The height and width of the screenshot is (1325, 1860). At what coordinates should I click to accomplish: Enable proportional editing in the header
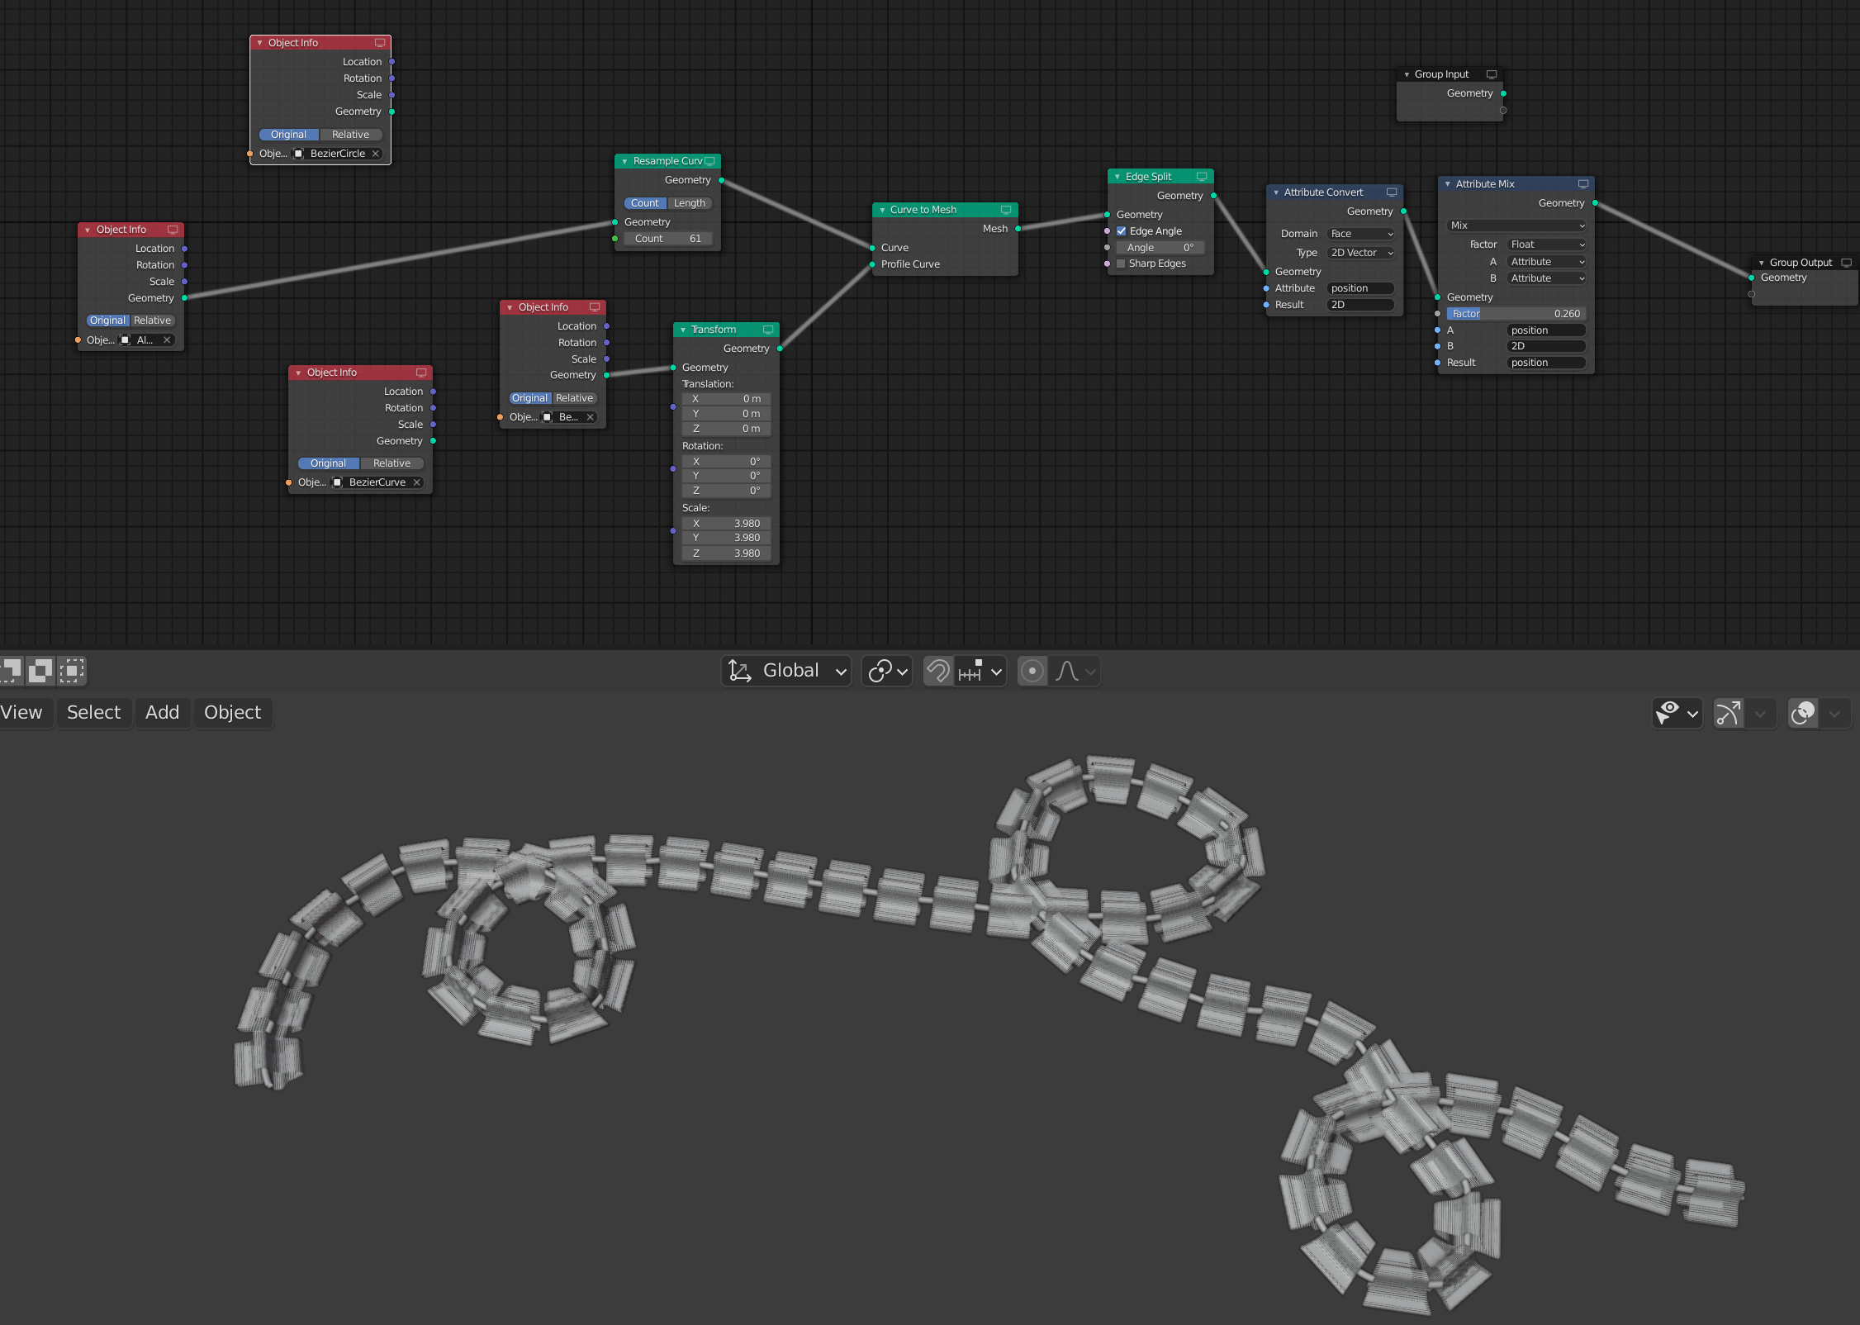pos(1032,671)
